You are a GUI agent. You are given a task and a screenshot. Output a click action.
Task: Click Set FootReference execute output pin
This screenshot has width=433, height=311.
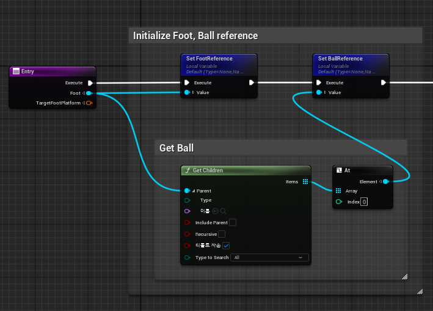[251, 82]
